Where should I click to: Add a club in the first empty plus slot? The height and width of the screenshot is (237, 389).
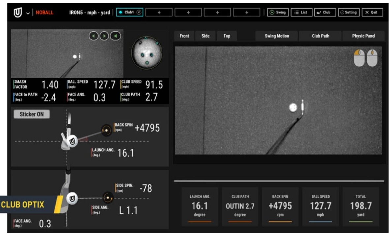click(159, 13)
